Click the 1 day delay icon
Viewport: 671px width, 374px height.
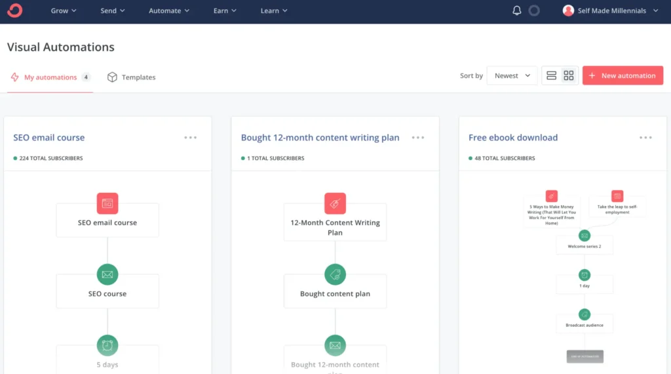[x=584, y=275]
